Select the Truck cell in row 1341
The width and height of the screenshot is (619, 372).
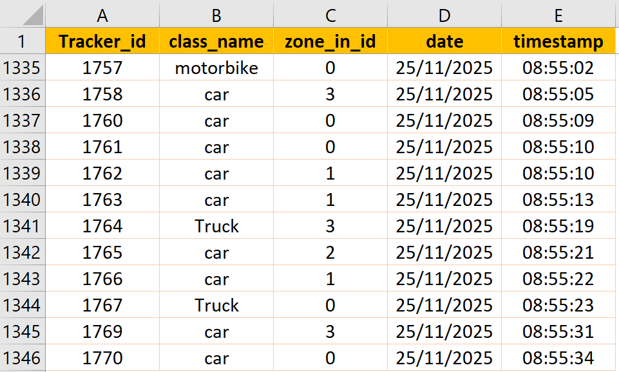(x=217, y=226)
